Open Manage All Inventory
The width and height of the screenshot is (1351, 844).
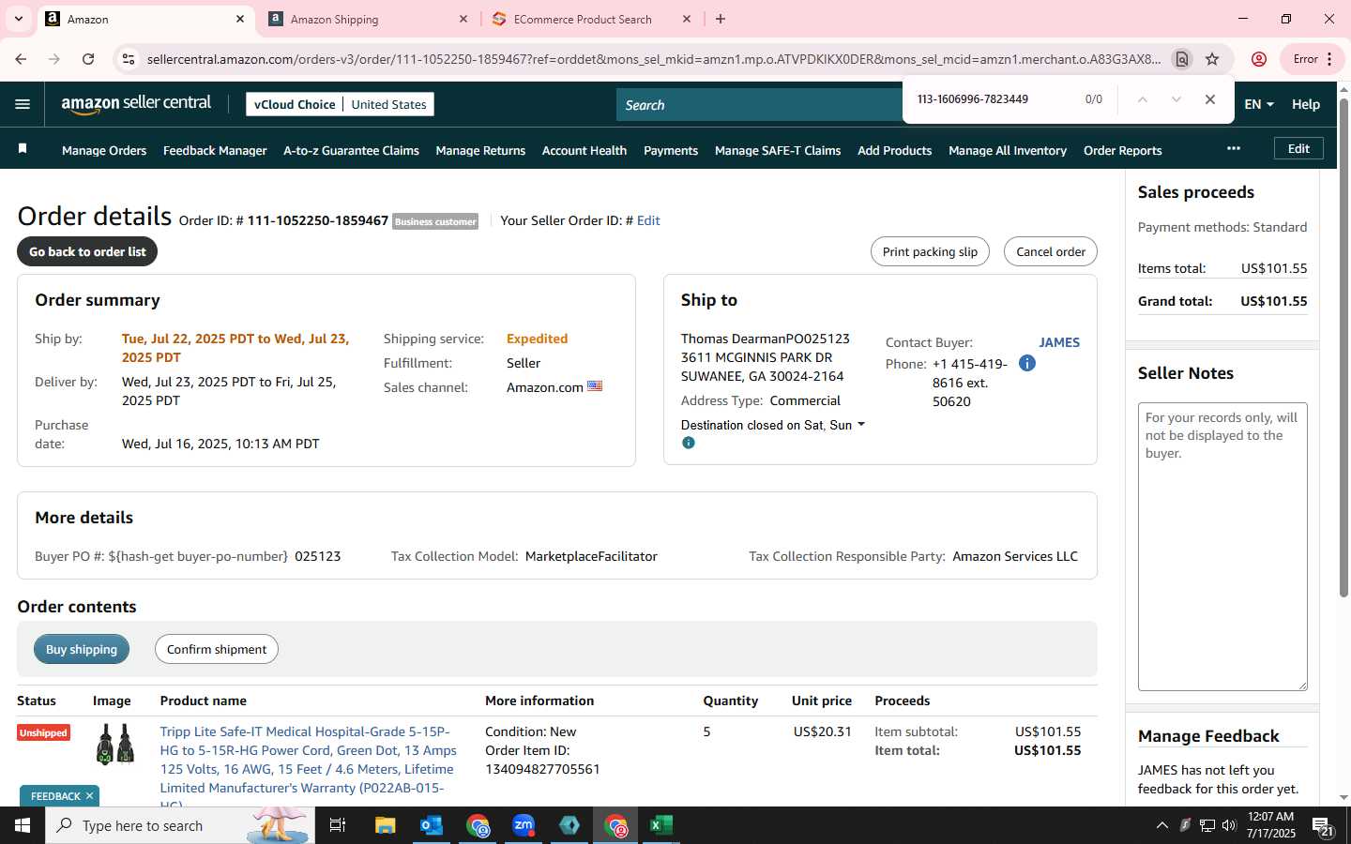(1008, 150)
